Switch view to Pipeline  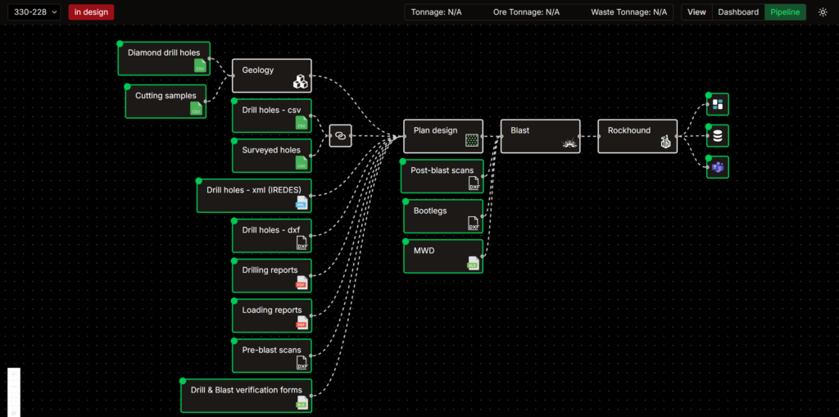785,12
